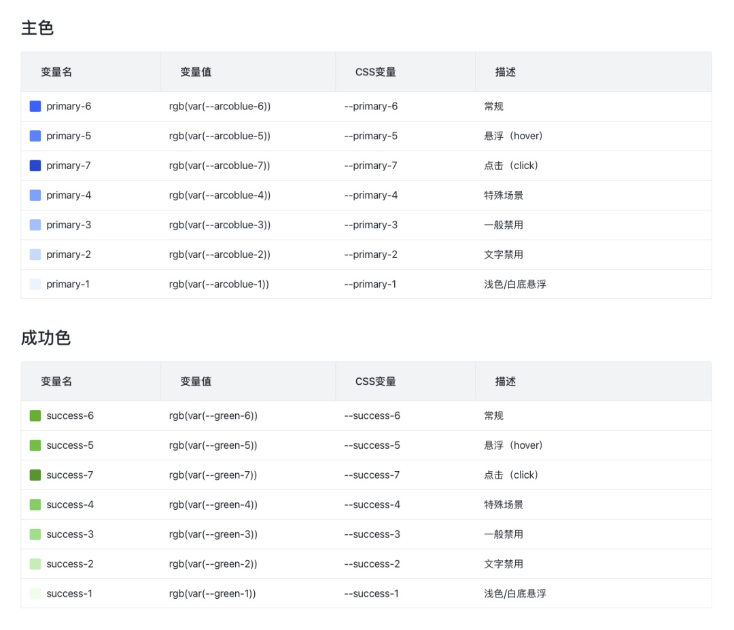Select the primary-4 color swatch
The height and width of the screenshot is (630, 734).
[35, 195]
